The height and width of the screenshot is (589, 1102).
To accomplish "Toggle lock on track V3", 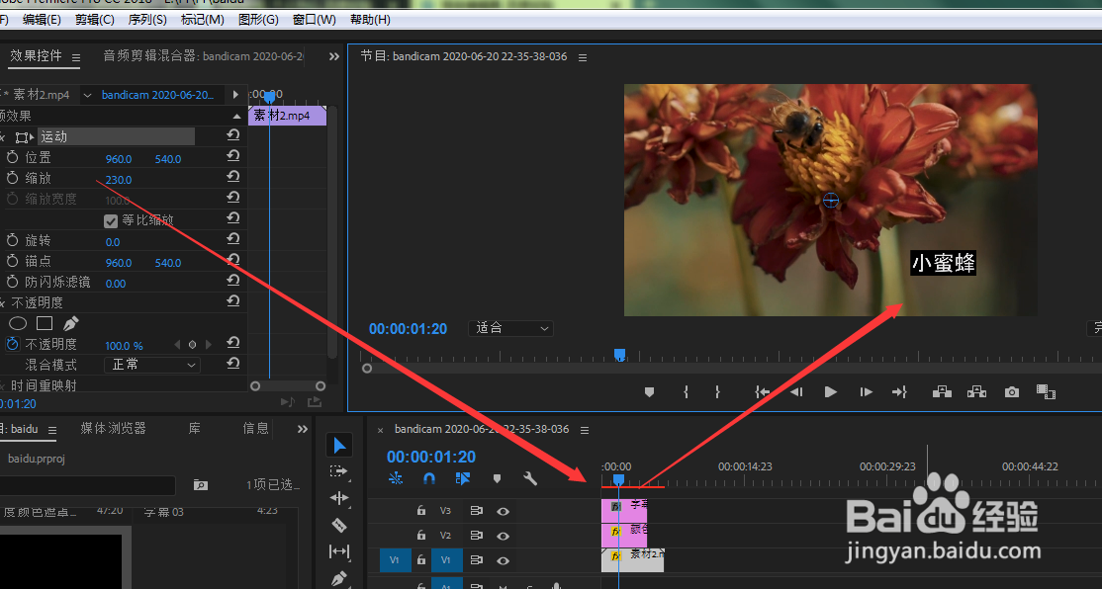I will [421, 510].
